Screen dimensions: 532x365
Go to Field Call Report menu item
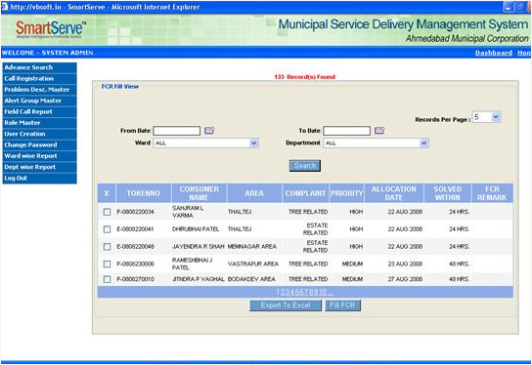click(x=39, y=111)
